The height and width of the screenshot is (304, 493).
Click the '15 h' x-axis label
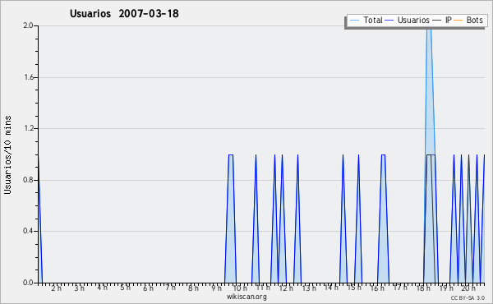[x=354, y=287]
